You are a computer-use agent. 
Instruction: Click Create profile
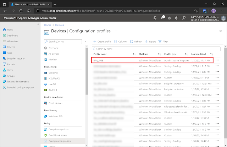[x=103, y=42]
